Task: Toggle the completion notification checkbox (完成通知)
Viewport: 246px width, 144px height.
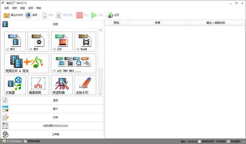Action: [x=228, y=142]
